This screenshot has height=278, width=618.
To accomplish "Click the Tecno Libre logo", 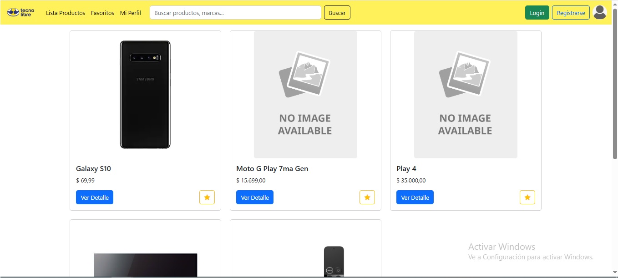I will [20, 12].
